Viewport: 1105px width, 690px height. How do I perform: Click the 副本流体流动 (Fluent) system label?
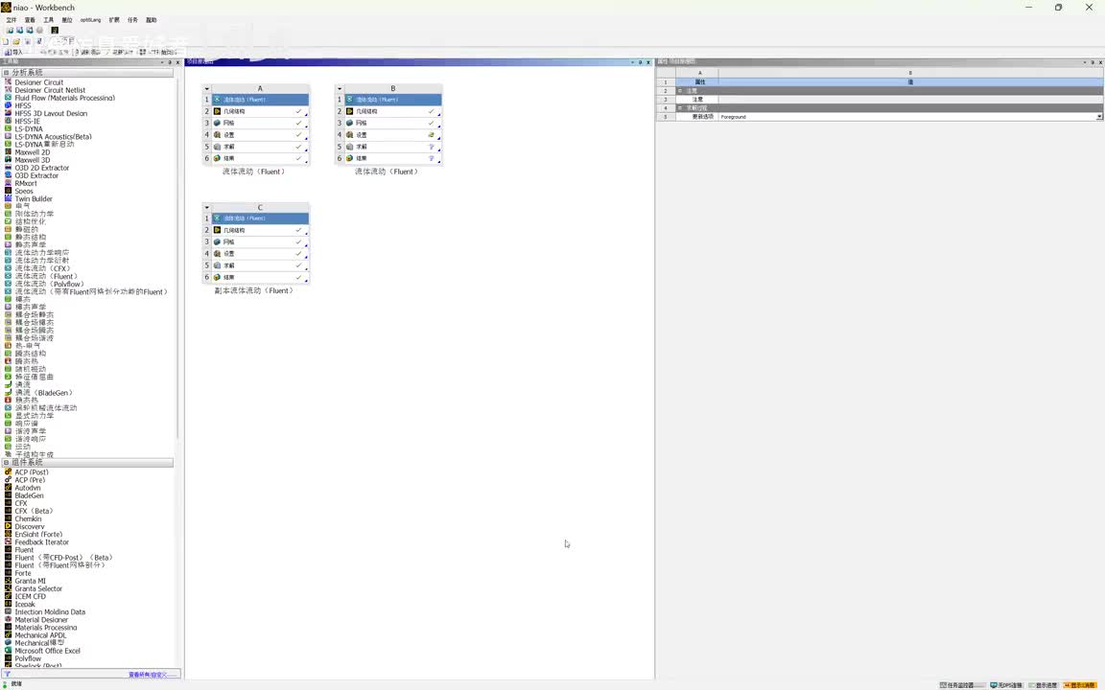tap(253, 290)
